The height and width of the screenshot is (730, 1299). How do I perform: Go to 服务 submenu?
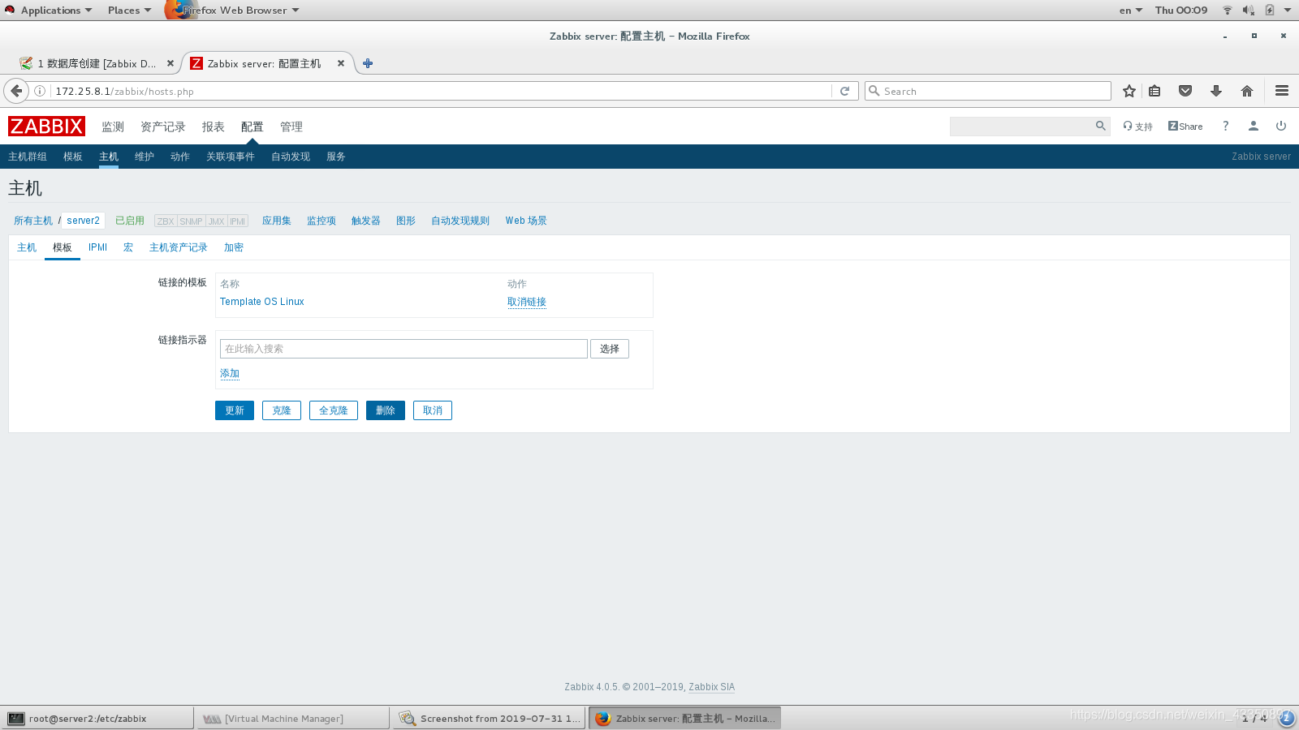(336, 157)
